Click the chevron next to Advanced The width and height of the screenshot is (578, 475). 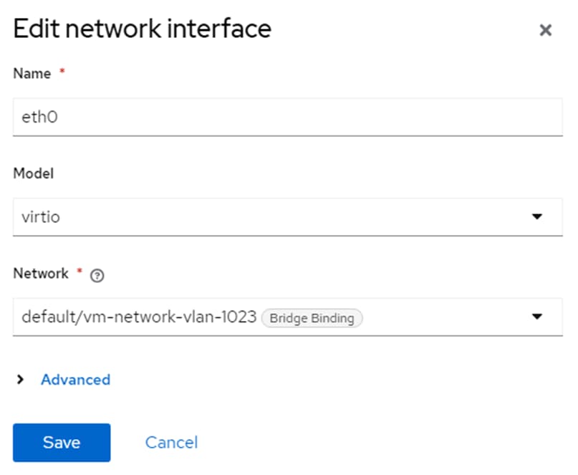21,380
